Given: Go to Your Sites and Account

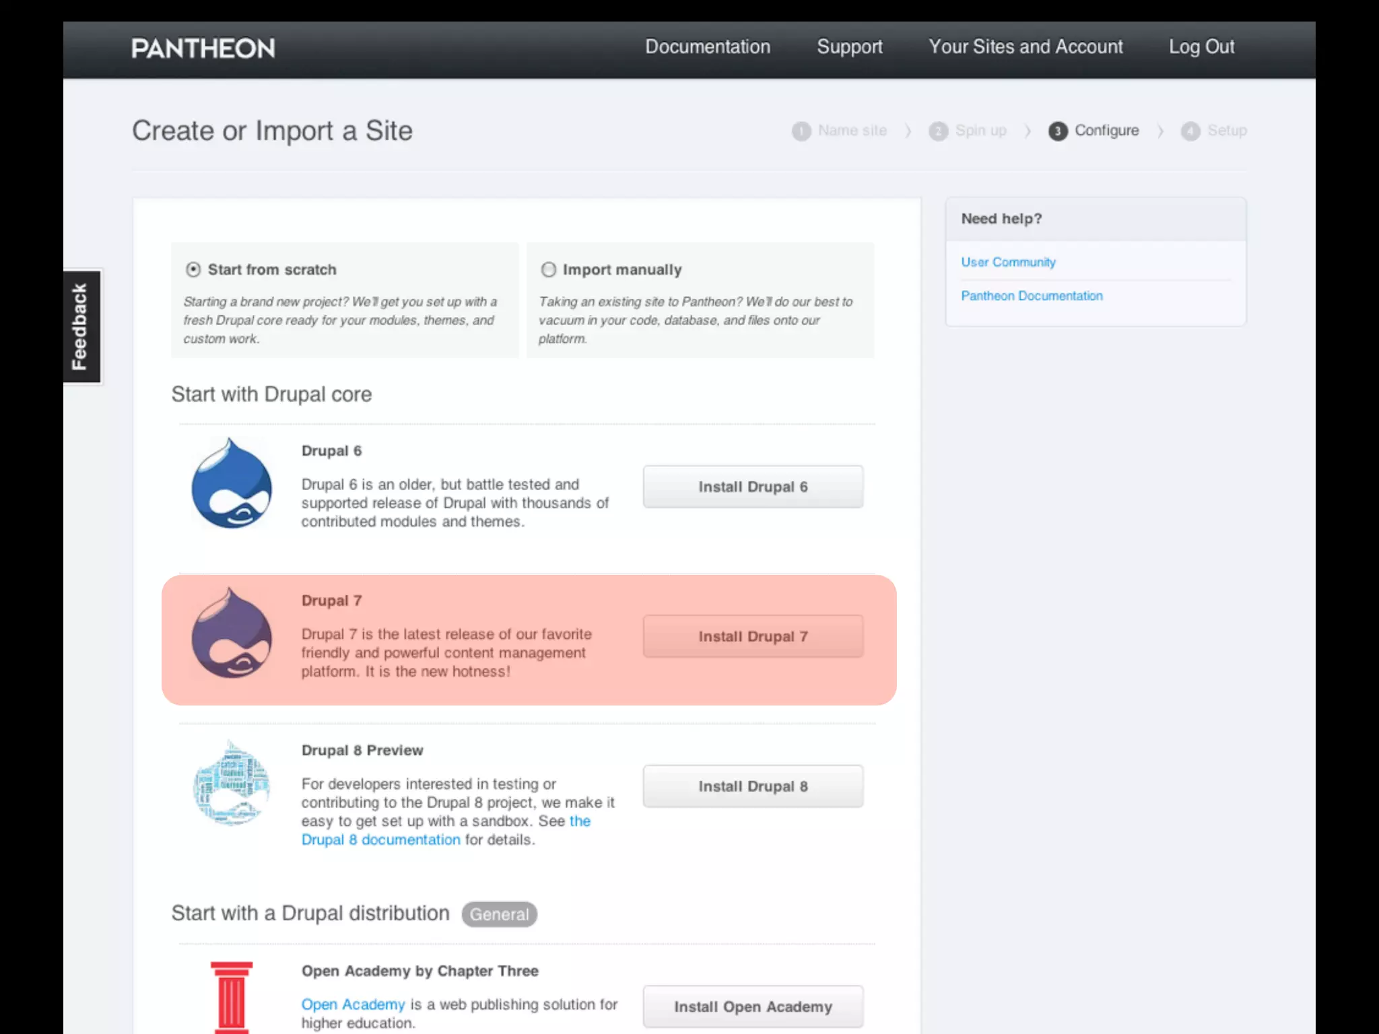Looking at the screenshot, I should [x=1025, y=46].
